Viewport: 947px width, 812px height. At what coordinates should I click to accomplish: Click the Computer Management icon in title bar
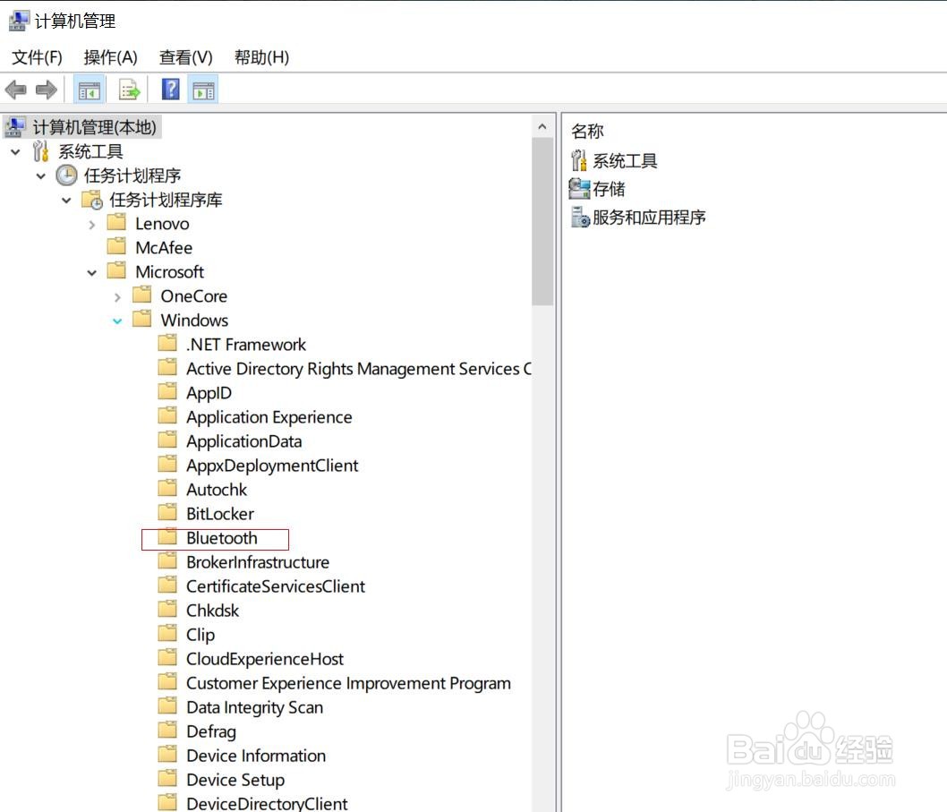pyautogui.click(x=18, y=21)
